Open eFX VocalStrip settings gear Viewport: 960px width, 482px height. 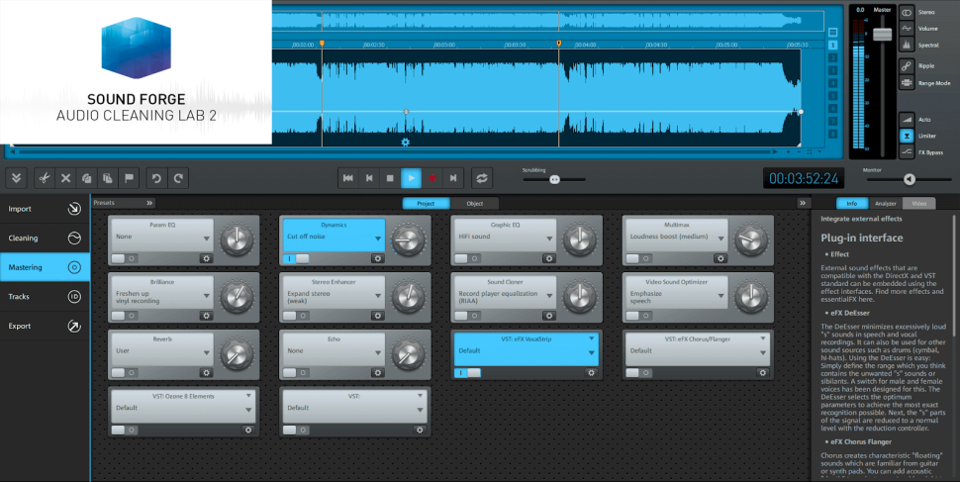tap(591, 372)
